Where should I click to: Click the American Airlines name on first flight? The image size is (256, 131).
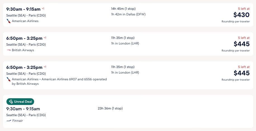(25, 21)
